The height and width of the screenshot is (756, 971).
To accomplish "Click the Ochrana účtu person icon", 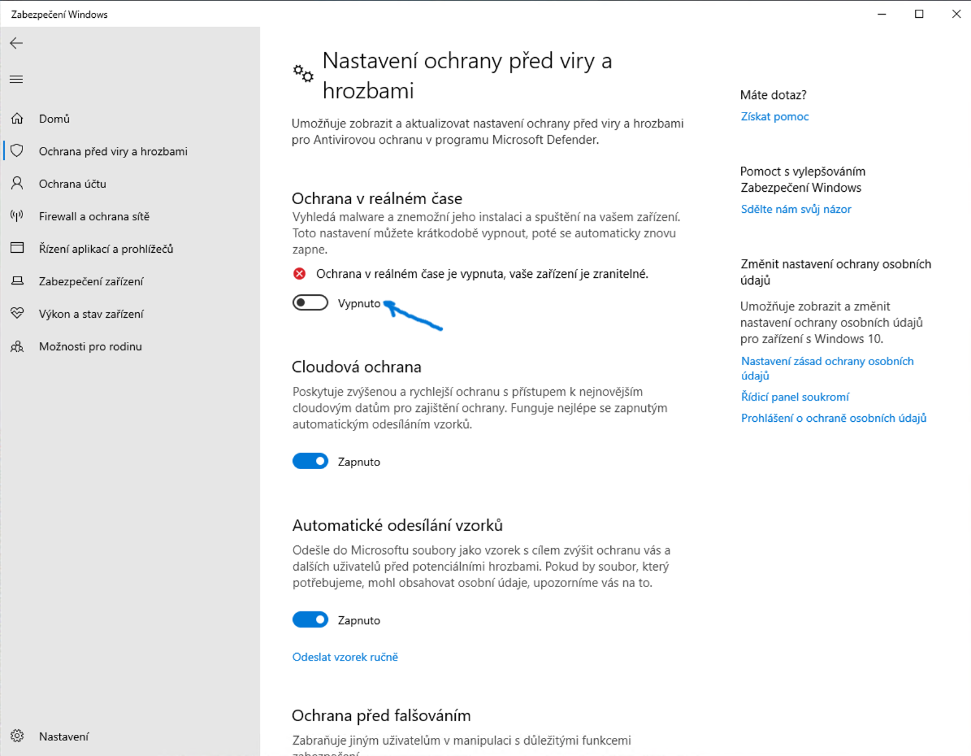I will pos(17,184).
